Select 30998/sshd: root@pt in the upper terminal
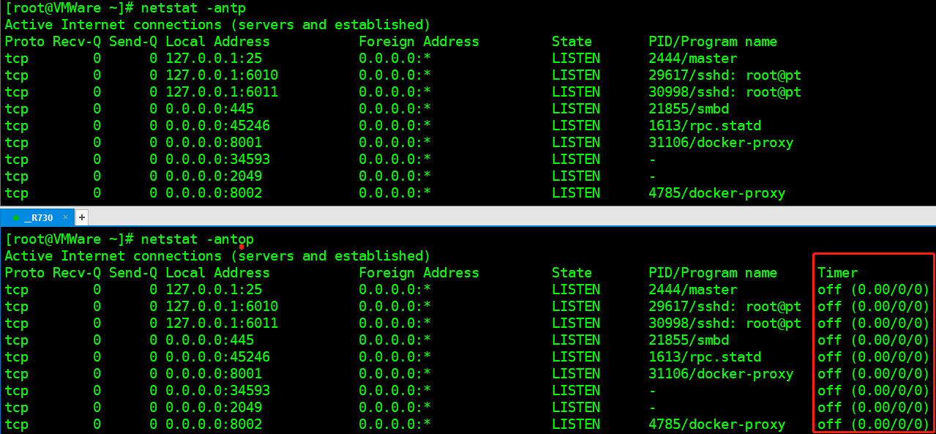 (x=725, y=92)
